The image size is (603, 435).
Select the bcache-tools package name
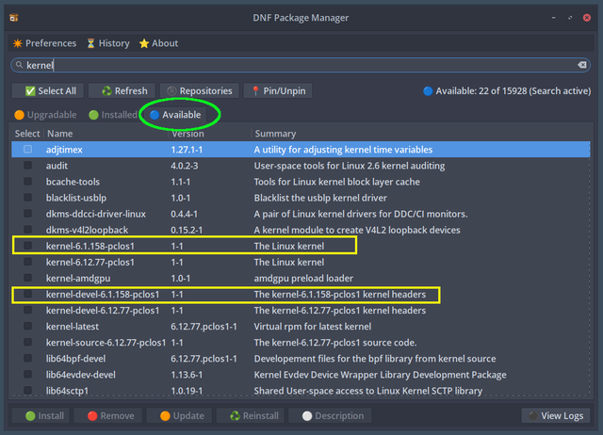click(73, 182)
